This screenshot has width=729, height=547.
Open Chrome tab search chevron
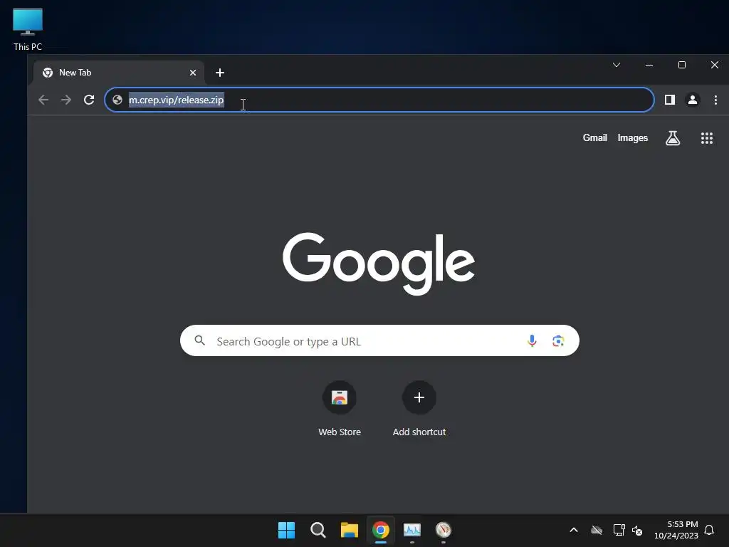point(617,65)
